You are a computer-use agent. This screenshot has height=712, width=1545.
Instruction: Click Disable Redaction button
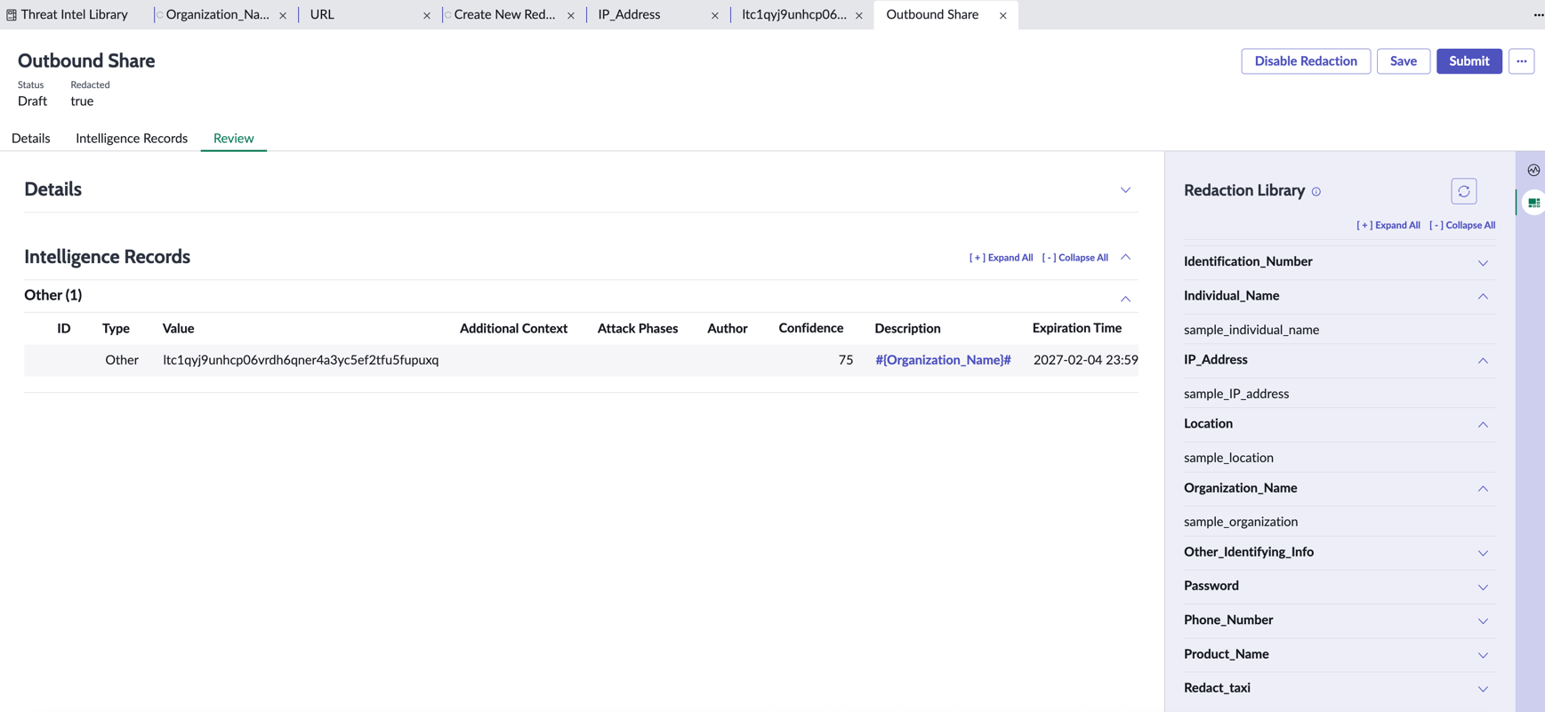click(x=1306, y=61)
